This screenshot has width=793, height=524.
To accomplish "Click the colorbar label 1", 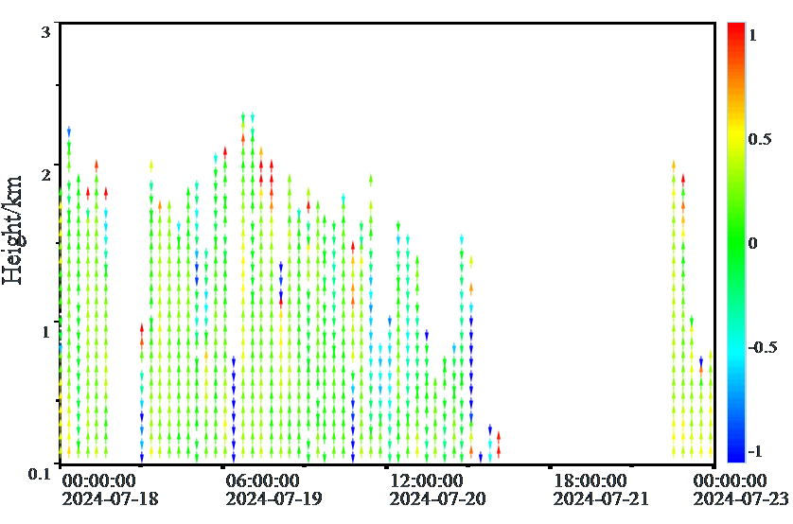I will pyautogui.click(x=752, y=35).
